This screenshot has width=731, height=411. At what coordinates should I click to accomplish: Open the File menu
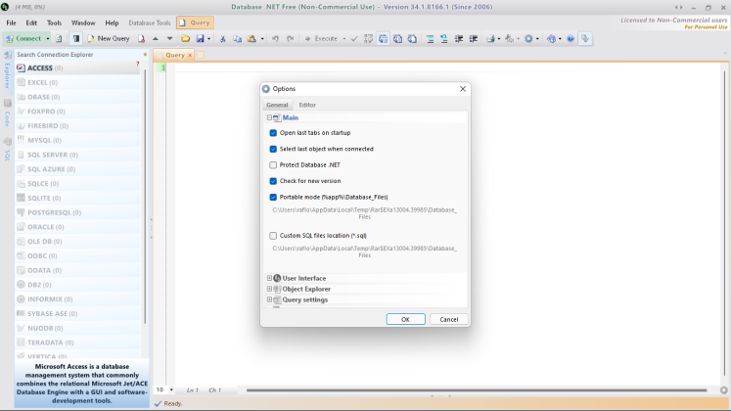coord(11,23)
